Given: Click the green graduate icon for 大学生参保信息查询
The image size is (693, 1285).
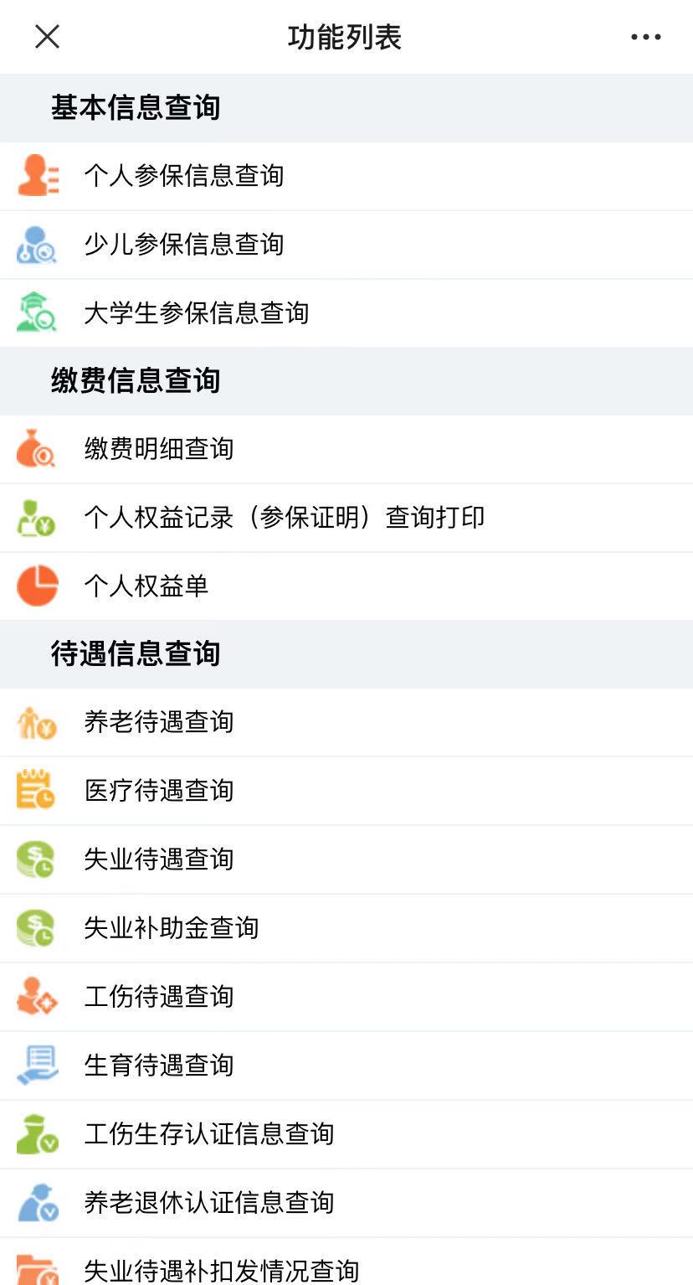Looking at the screenshot, I should point(37,312).
